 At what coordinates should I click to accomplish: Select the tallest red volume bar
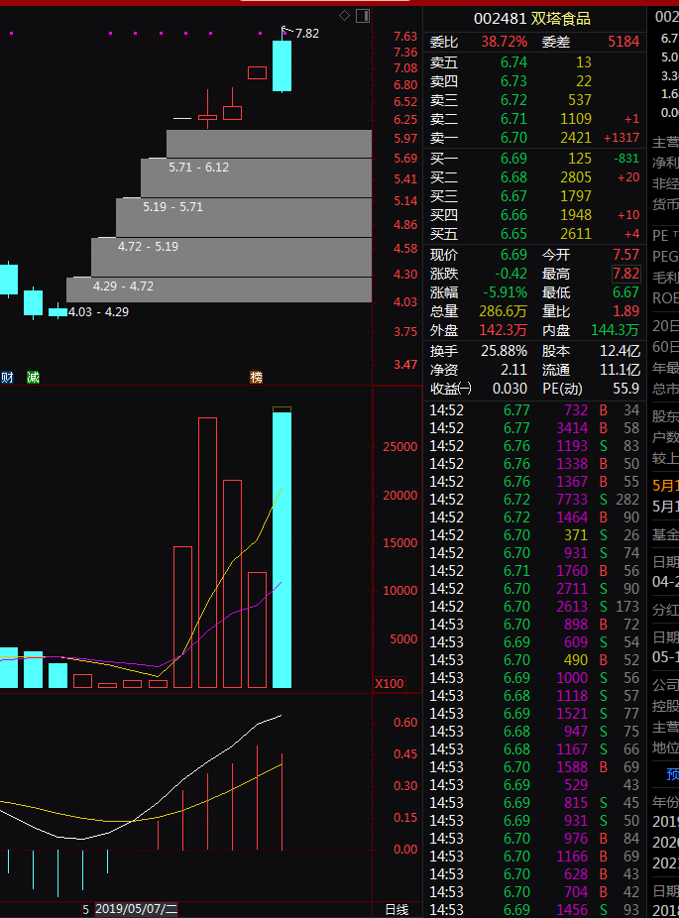207,551
